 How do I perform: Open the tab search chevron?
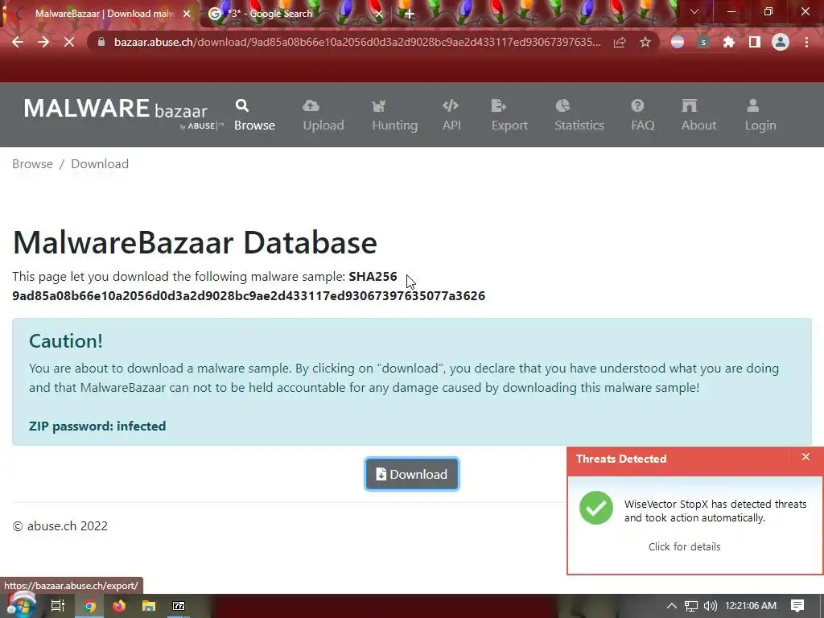(x=694, y=11)
